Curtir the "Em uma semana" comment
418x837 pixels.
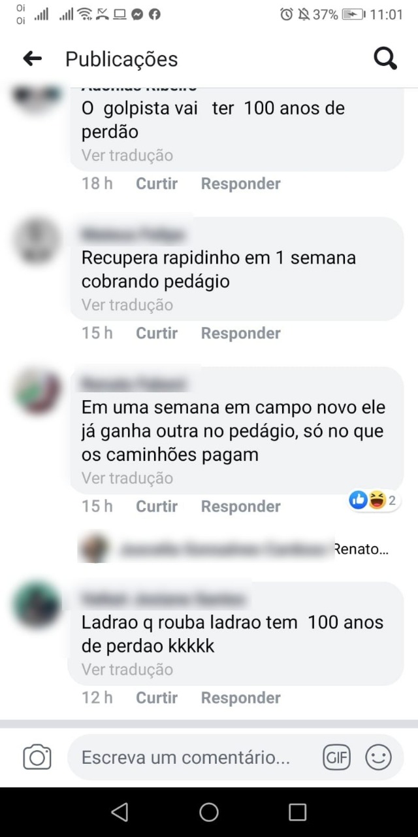point(157,507)
